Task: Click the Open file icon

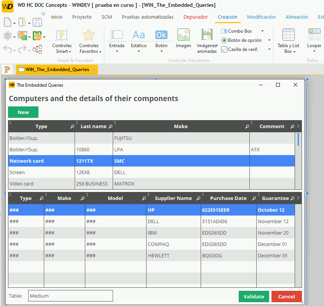Action: click(22, 22)
